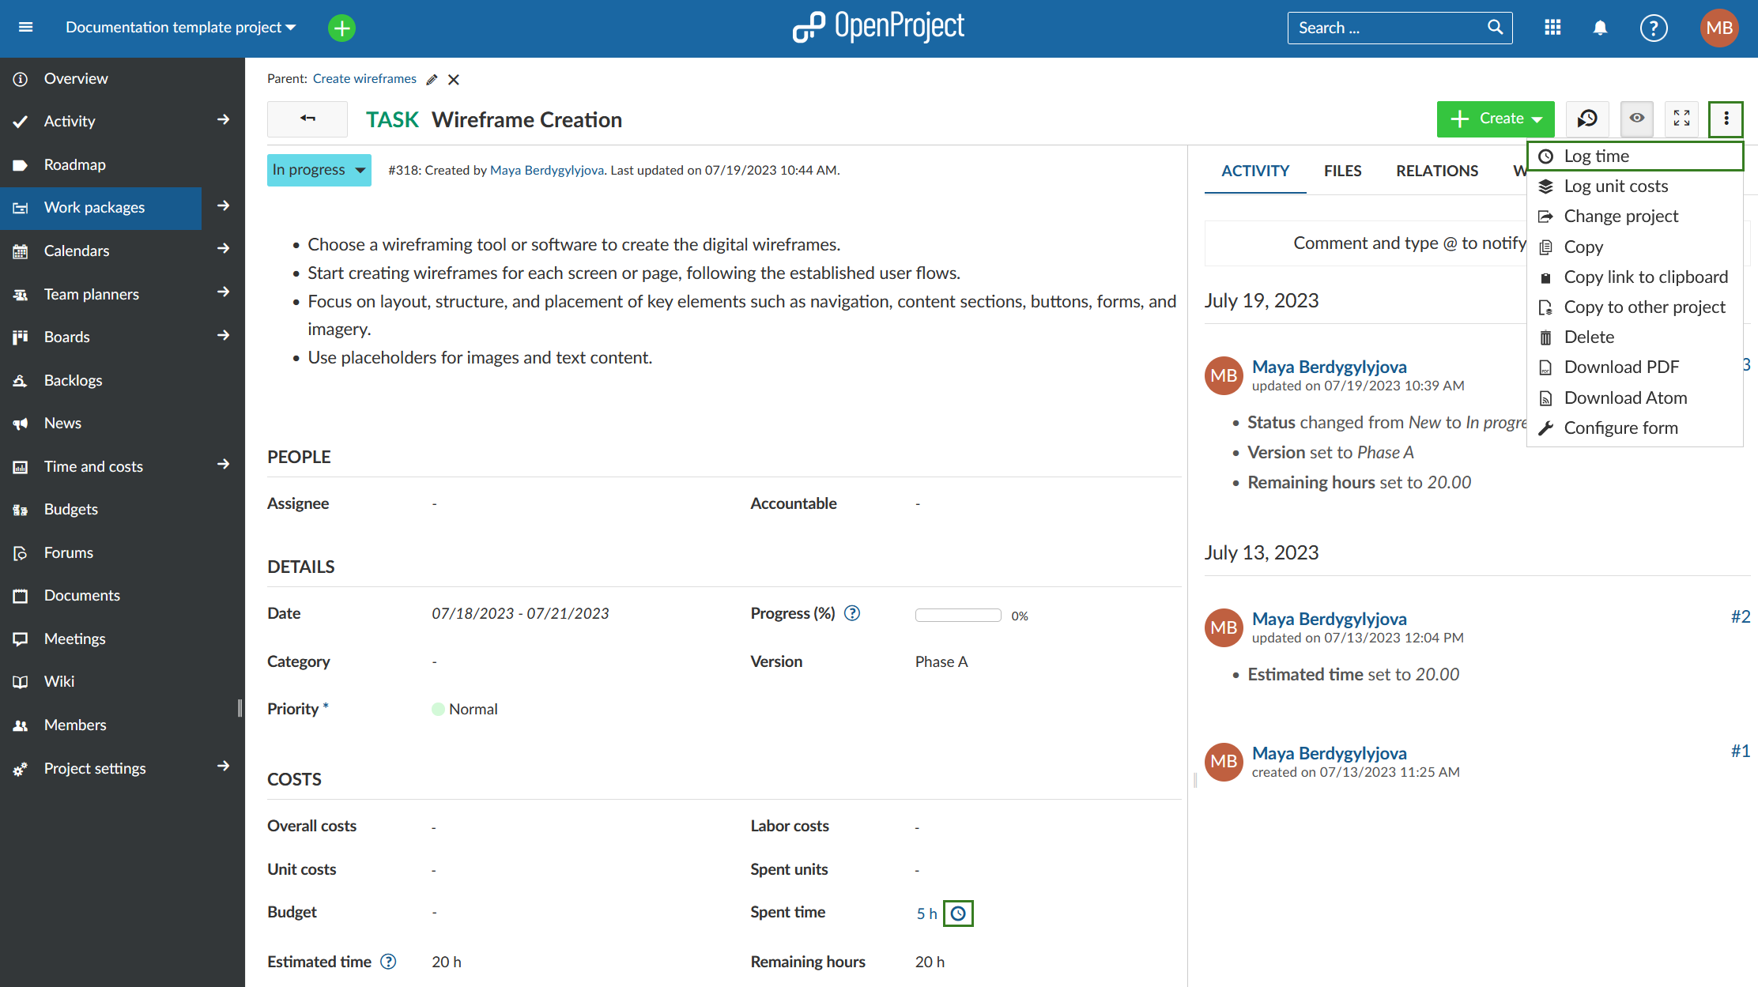Expand the Create button dropdown arrow
Viewport: 1758px width, 987px height.
click(x=1536, y=119)
